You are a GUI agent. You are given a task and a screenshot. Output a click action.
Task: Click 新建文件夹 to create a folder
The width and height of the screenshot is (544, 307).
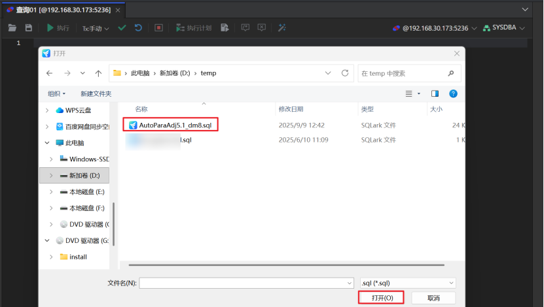(96, 94)
